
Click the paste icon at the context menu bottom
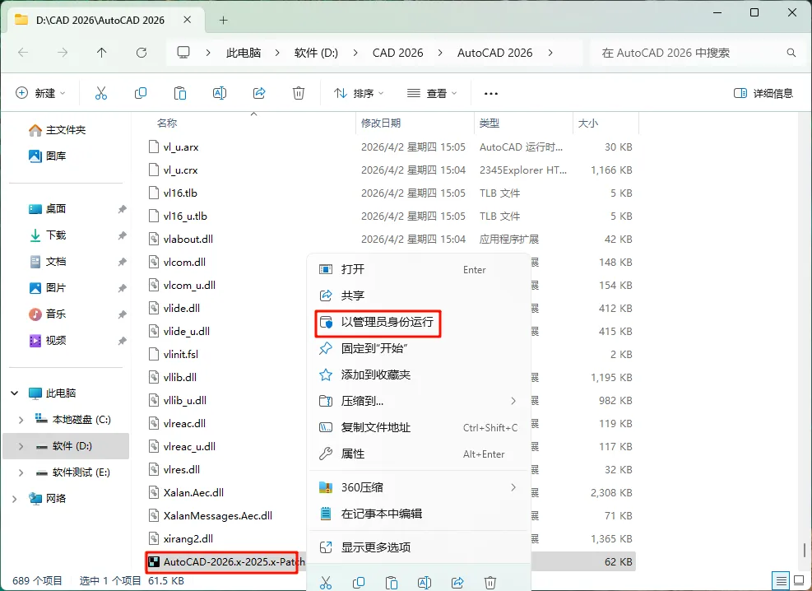392,583
